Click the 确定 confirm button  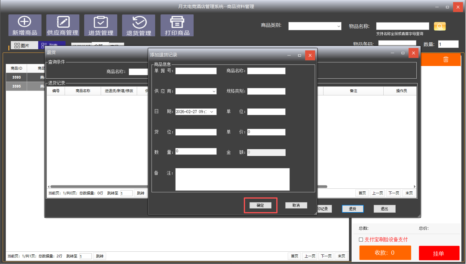coord(260,205)
